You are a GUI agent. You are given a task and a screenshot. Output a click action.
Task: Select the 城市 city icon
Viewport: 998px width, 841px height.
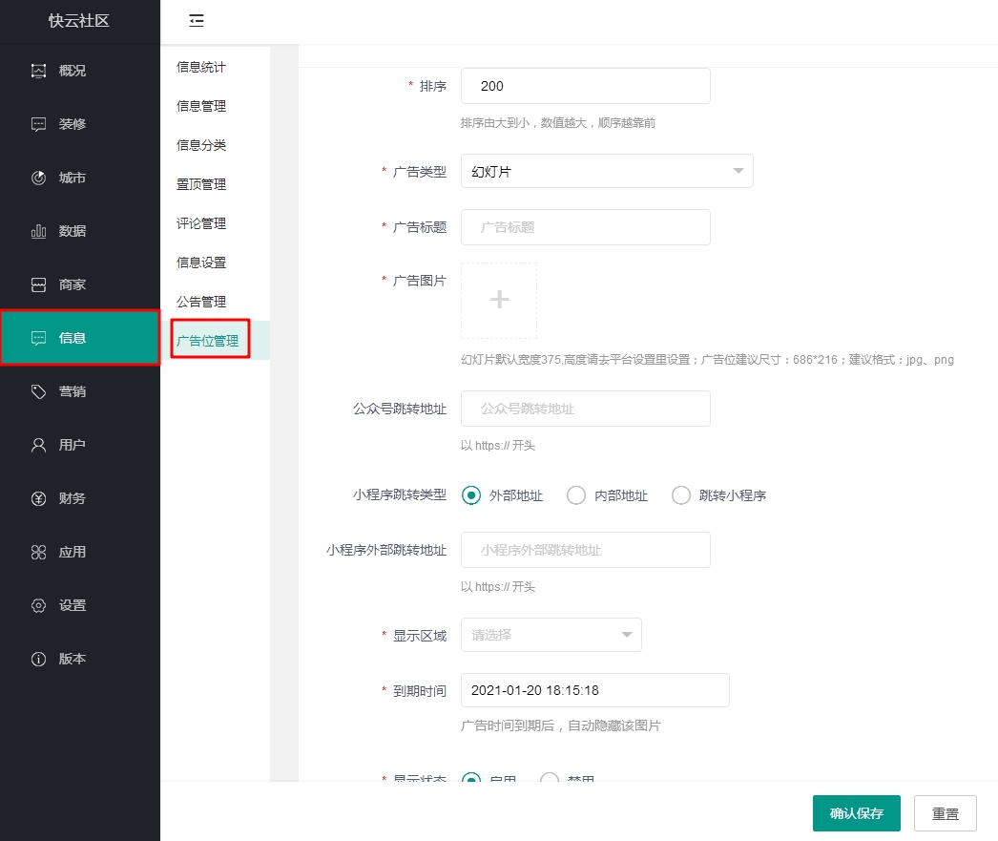coord(39,178)
